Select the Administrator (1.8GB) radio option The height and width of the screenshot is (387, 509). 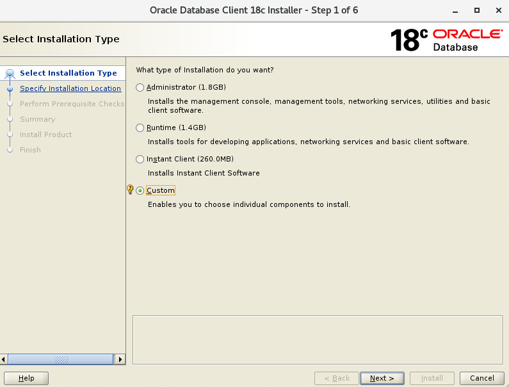pos(140,87)
